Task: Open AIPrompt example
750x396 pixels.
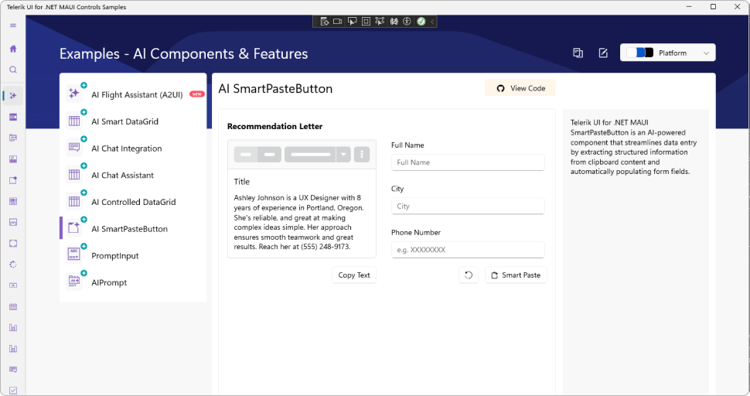Action: click(x=134, y=282)
